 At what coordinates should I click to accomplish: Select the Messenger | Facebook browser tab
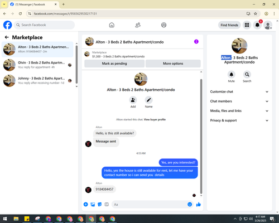point(33,4)
